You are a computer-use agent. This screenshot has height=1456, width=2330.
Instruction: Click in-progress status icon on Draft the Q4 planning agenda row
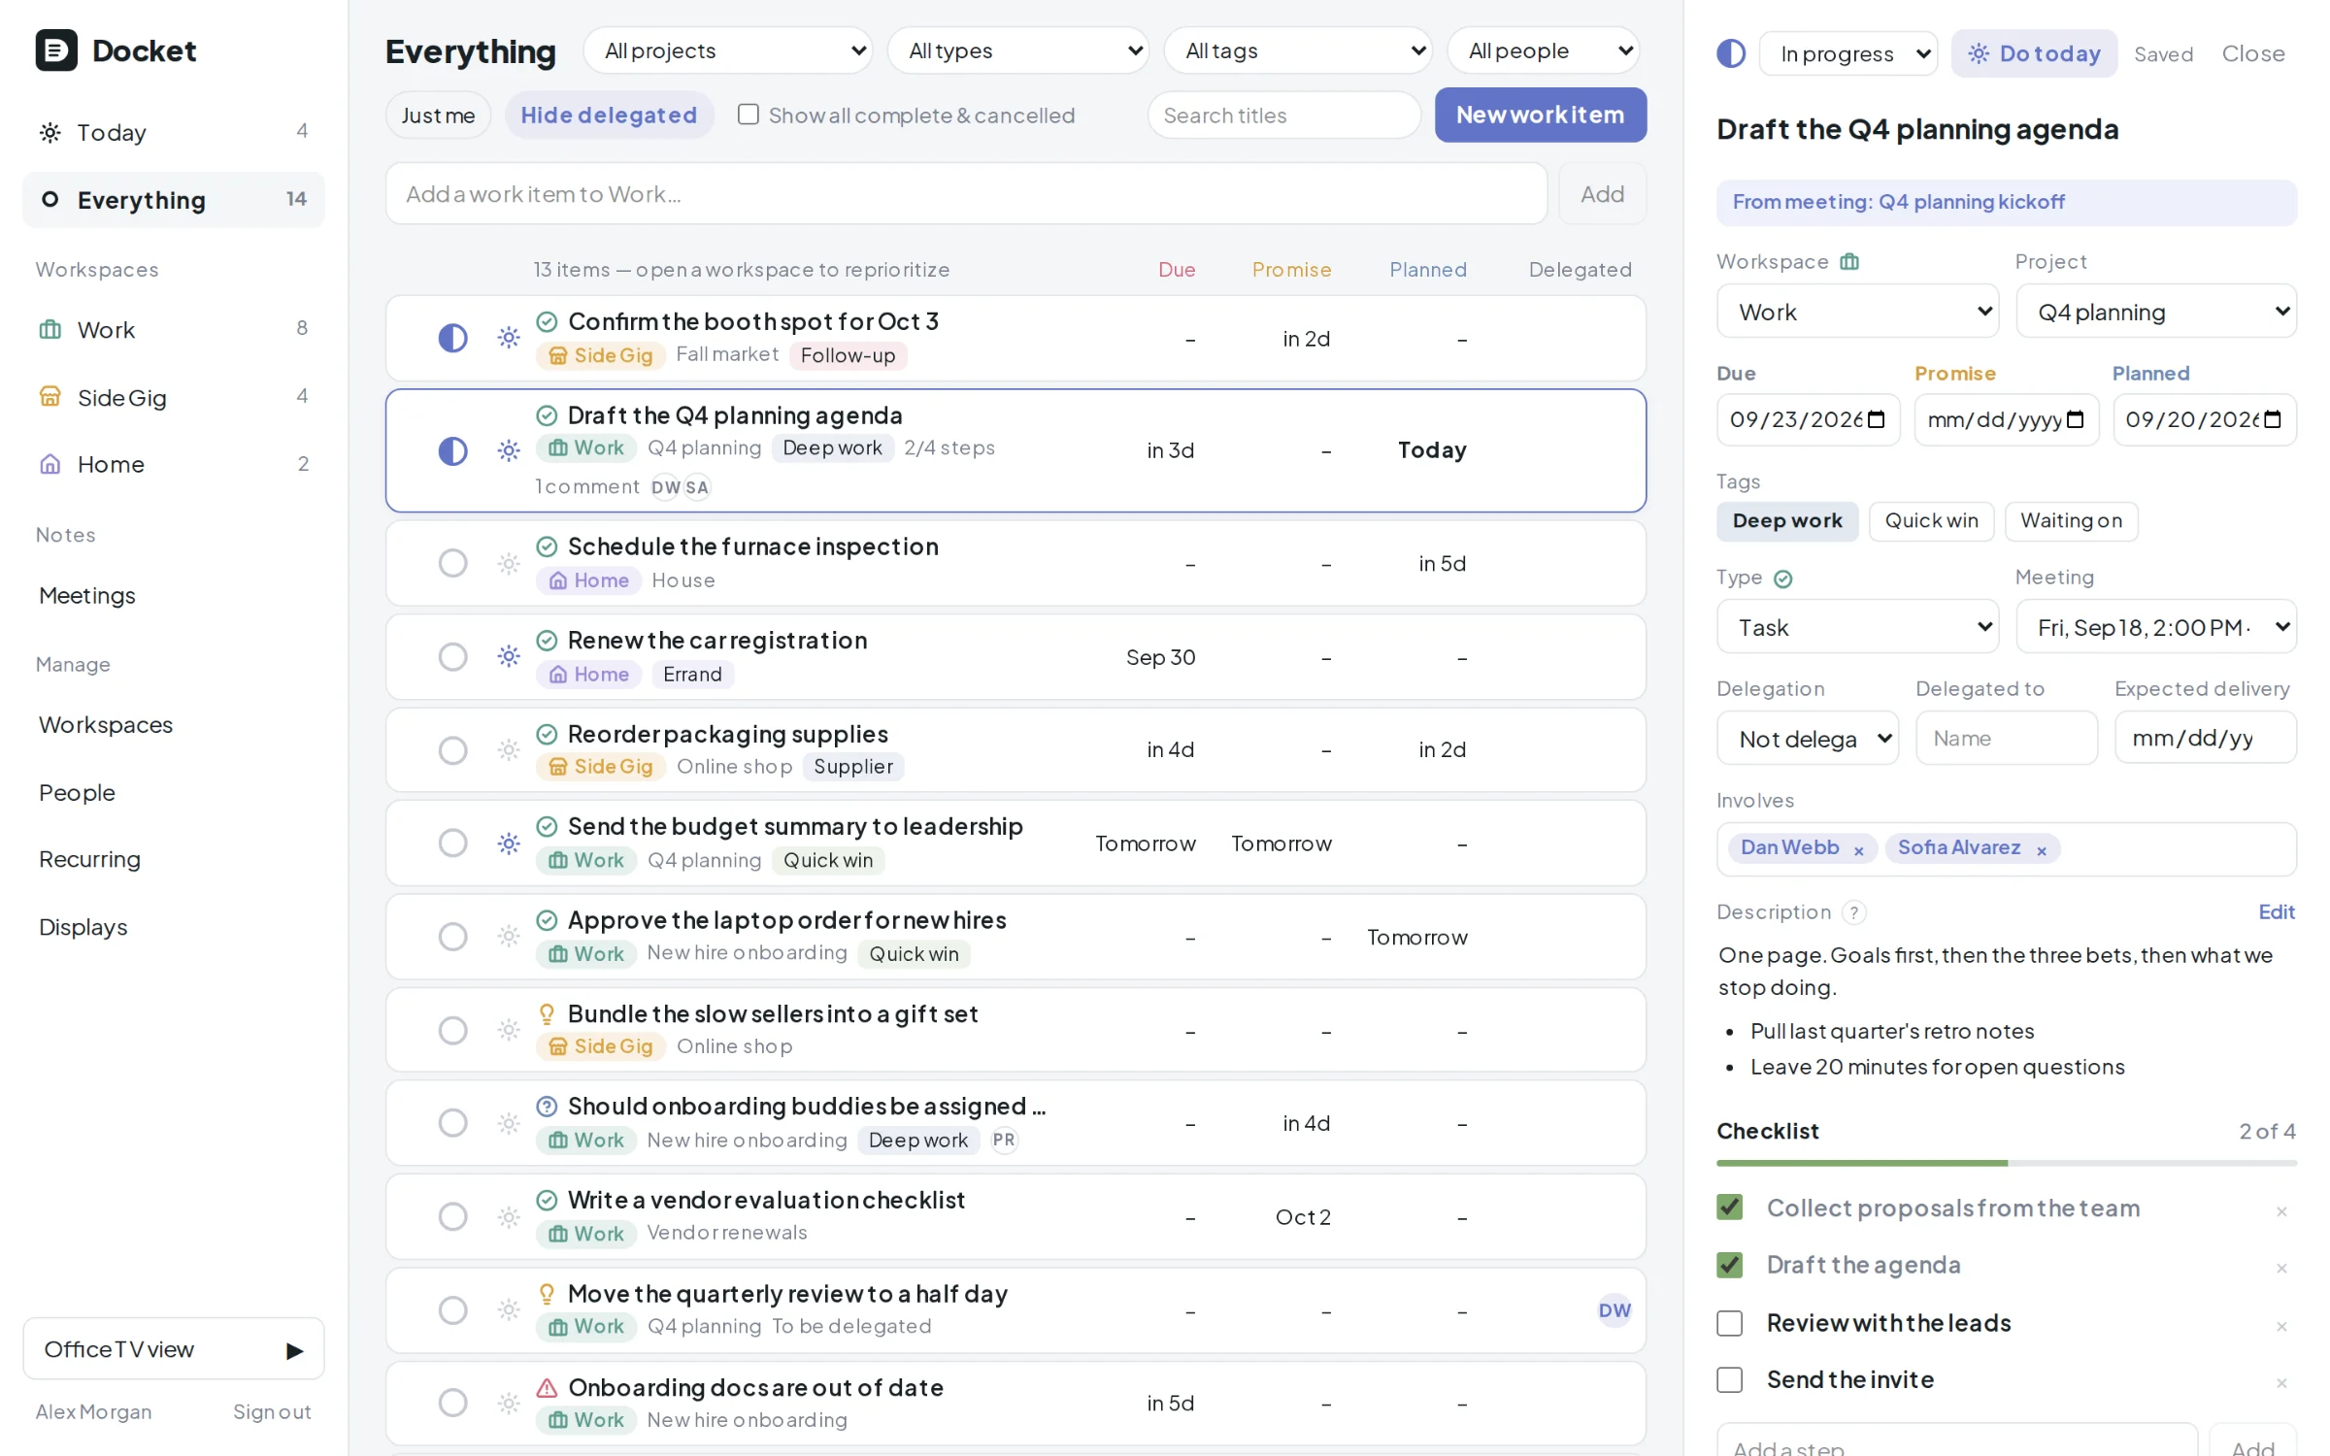click(452, 451)
